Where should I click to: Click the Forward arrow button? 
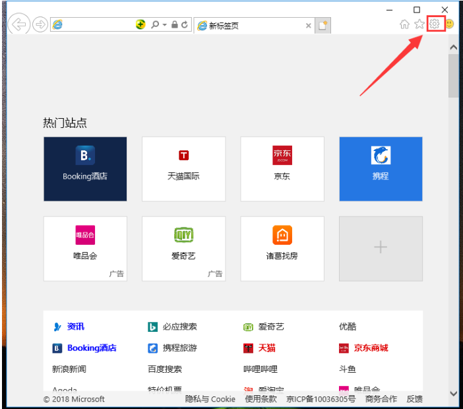[40, 24]
